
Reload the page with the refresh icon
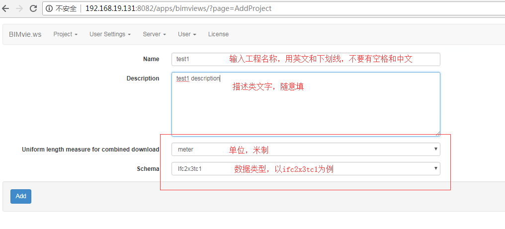pyautogui.click(x=33, y=8)
